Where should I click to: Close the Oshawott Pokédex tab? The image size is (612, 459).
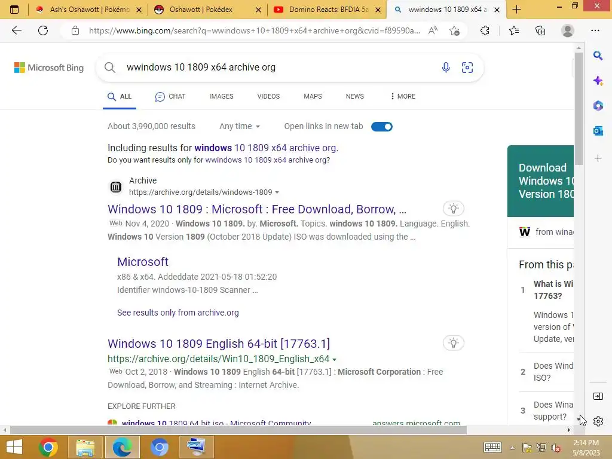point(258,10)
